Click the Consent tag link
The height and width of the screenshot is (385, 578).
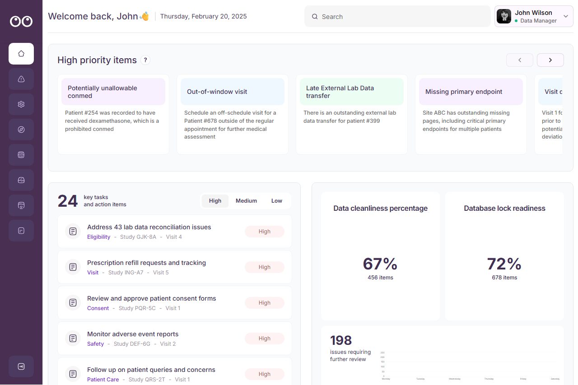point(98,308)
